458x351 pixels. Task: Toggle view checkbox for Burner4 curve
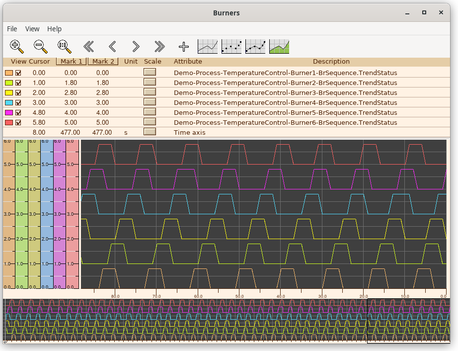click(18, 102)
